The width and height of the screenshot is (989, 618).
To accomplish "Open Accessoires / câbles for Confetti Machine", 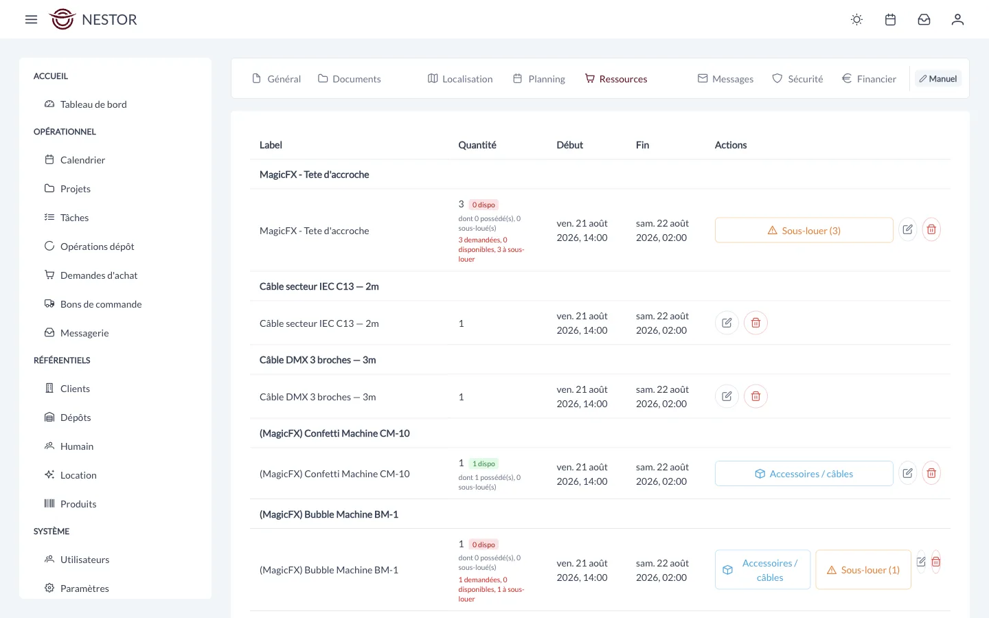I will 804,474.
